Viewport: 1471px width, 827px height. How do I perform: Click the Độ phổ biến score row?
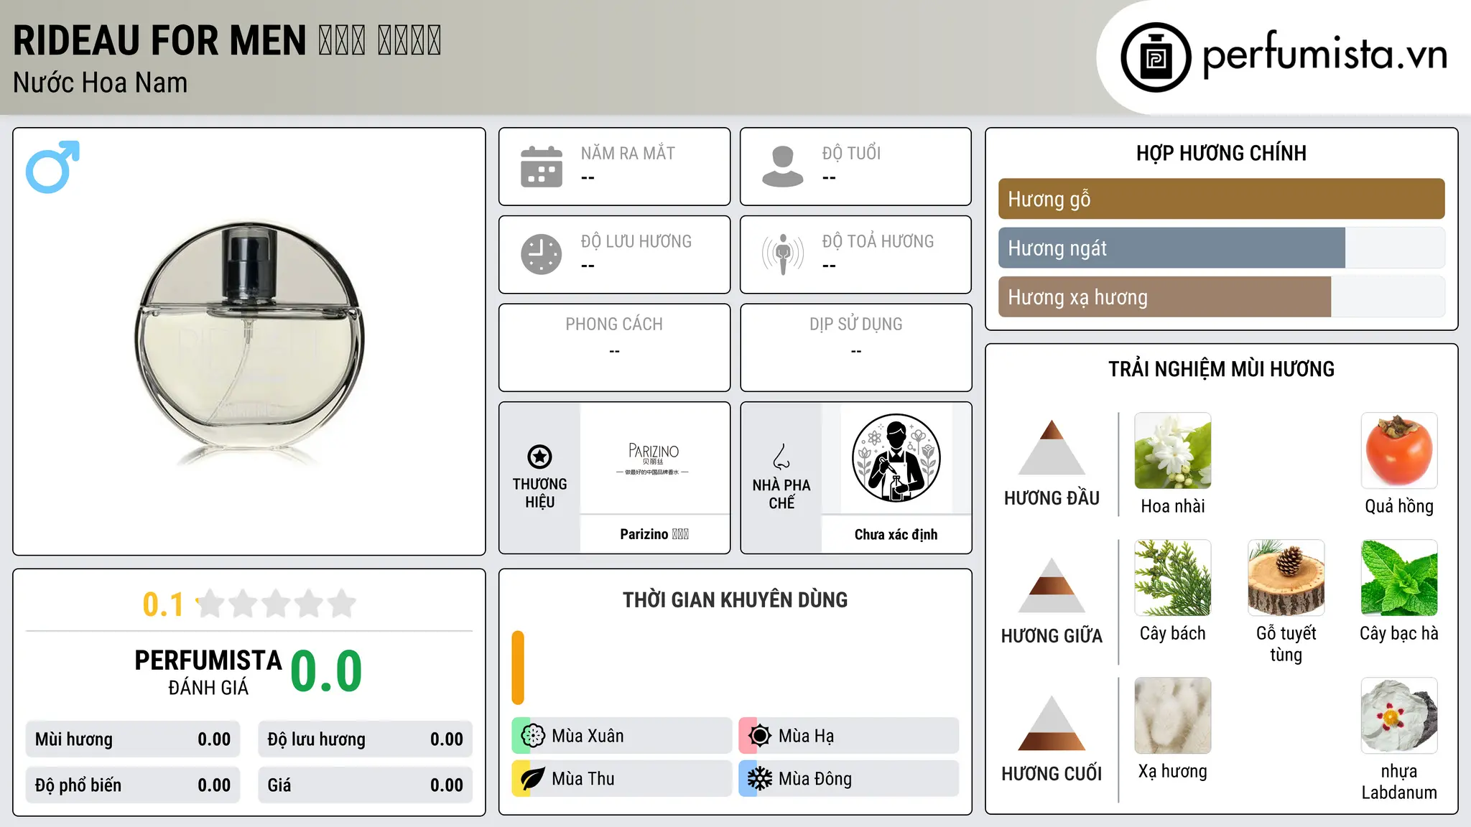click(133, 785)
